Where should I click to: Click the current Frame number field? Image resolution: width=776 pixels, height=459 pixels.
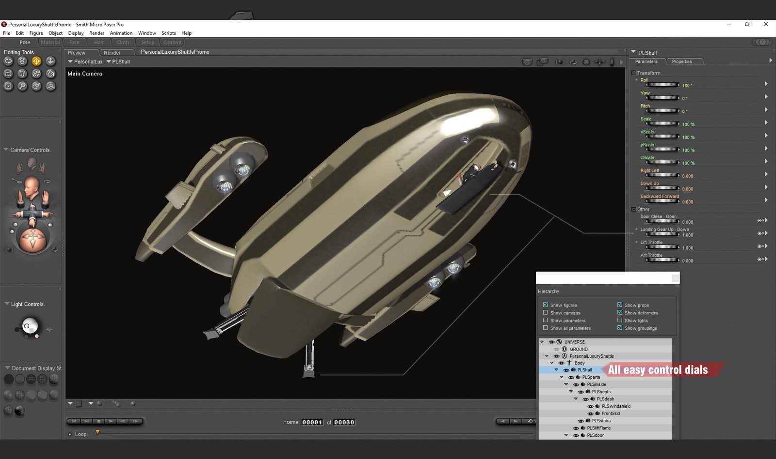[312, 422]
